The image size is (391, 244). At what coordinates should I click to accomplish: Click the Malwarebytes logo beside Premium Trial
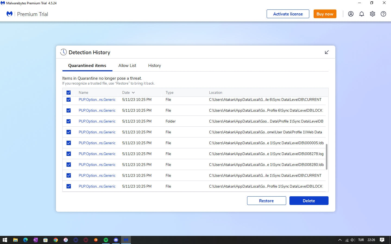point(10,14)
